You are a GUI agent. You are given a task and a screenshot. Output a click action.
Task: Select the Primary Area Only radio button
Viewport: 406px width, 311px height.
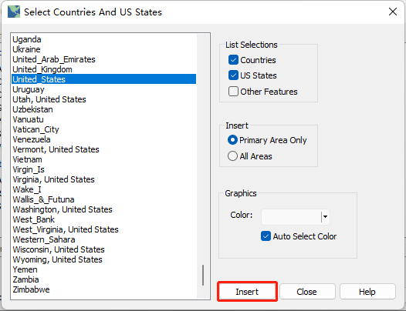pyautogui.click(x=232, y=140)
